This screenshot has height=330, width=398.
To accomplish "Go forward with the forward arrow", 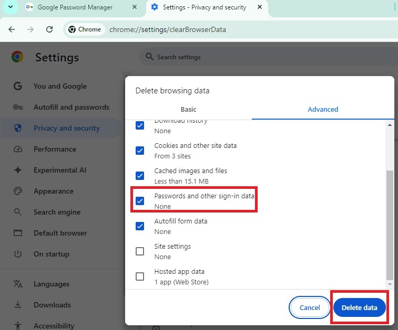I will (x=30, y=29).
